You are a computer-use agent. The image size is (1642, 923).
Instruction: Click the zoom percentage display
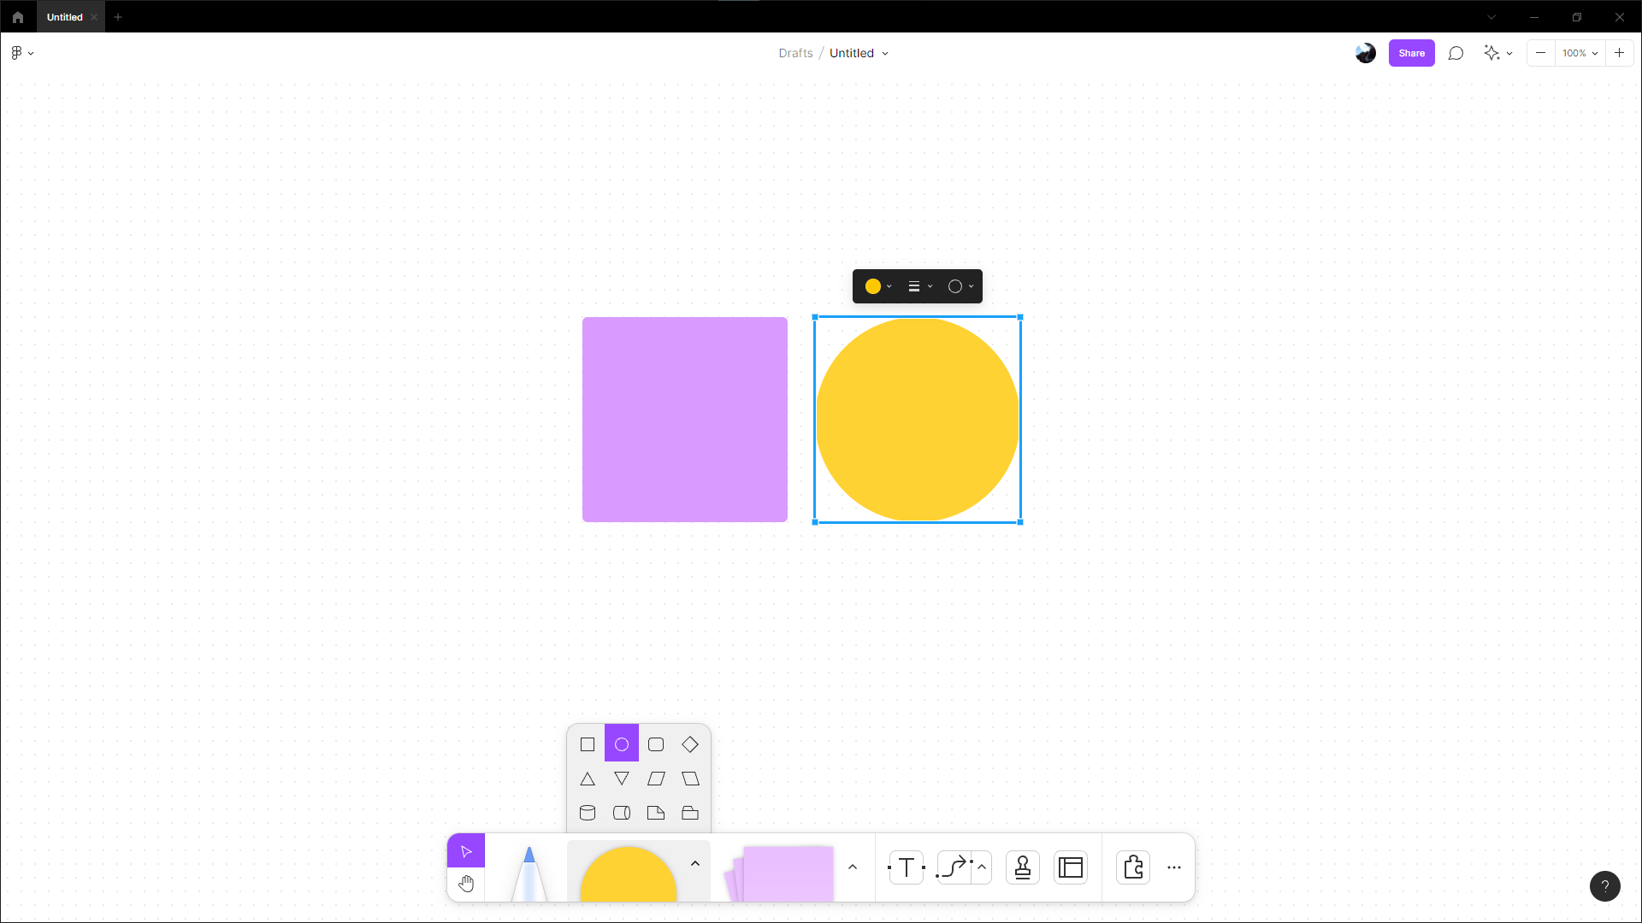1579,53
